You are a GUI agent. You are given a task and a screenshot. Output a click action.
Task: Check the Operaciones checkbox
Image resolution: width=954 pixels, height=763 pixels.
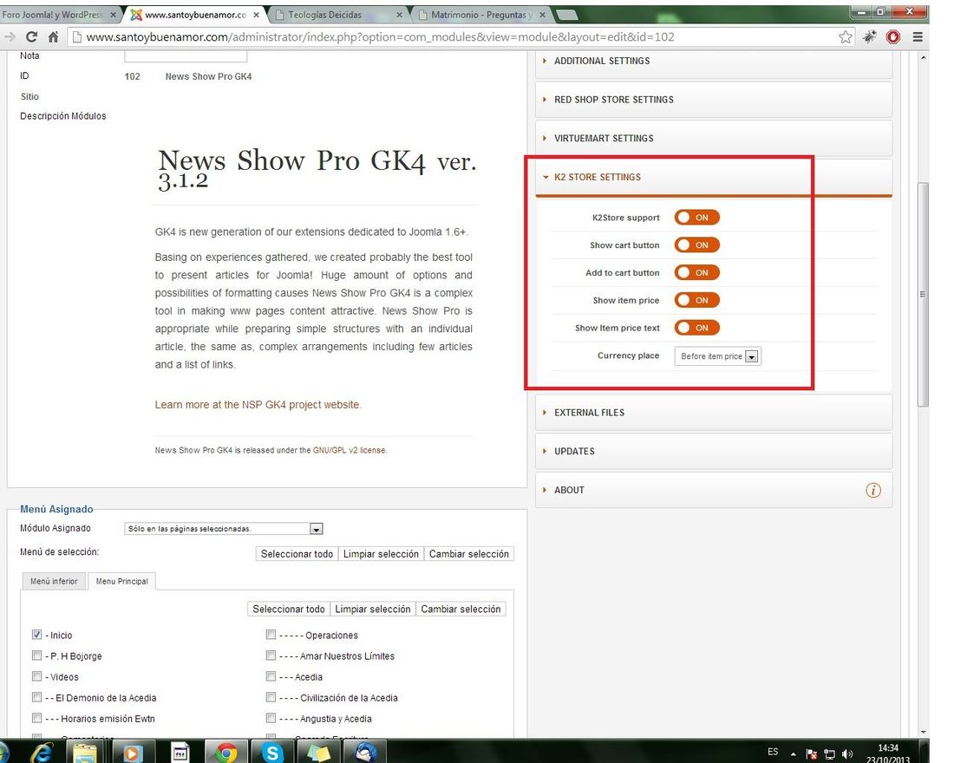pos(271,635)
